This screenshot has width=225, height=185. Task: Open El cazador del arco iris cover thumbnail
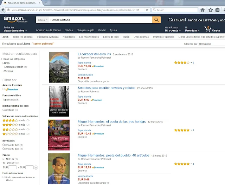59,67
